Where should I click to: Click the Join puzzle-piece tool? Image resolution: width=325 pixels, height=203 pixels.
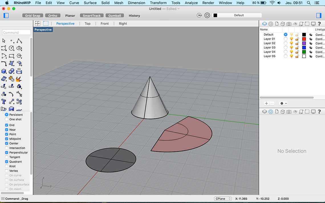click(x=11, y=79)
